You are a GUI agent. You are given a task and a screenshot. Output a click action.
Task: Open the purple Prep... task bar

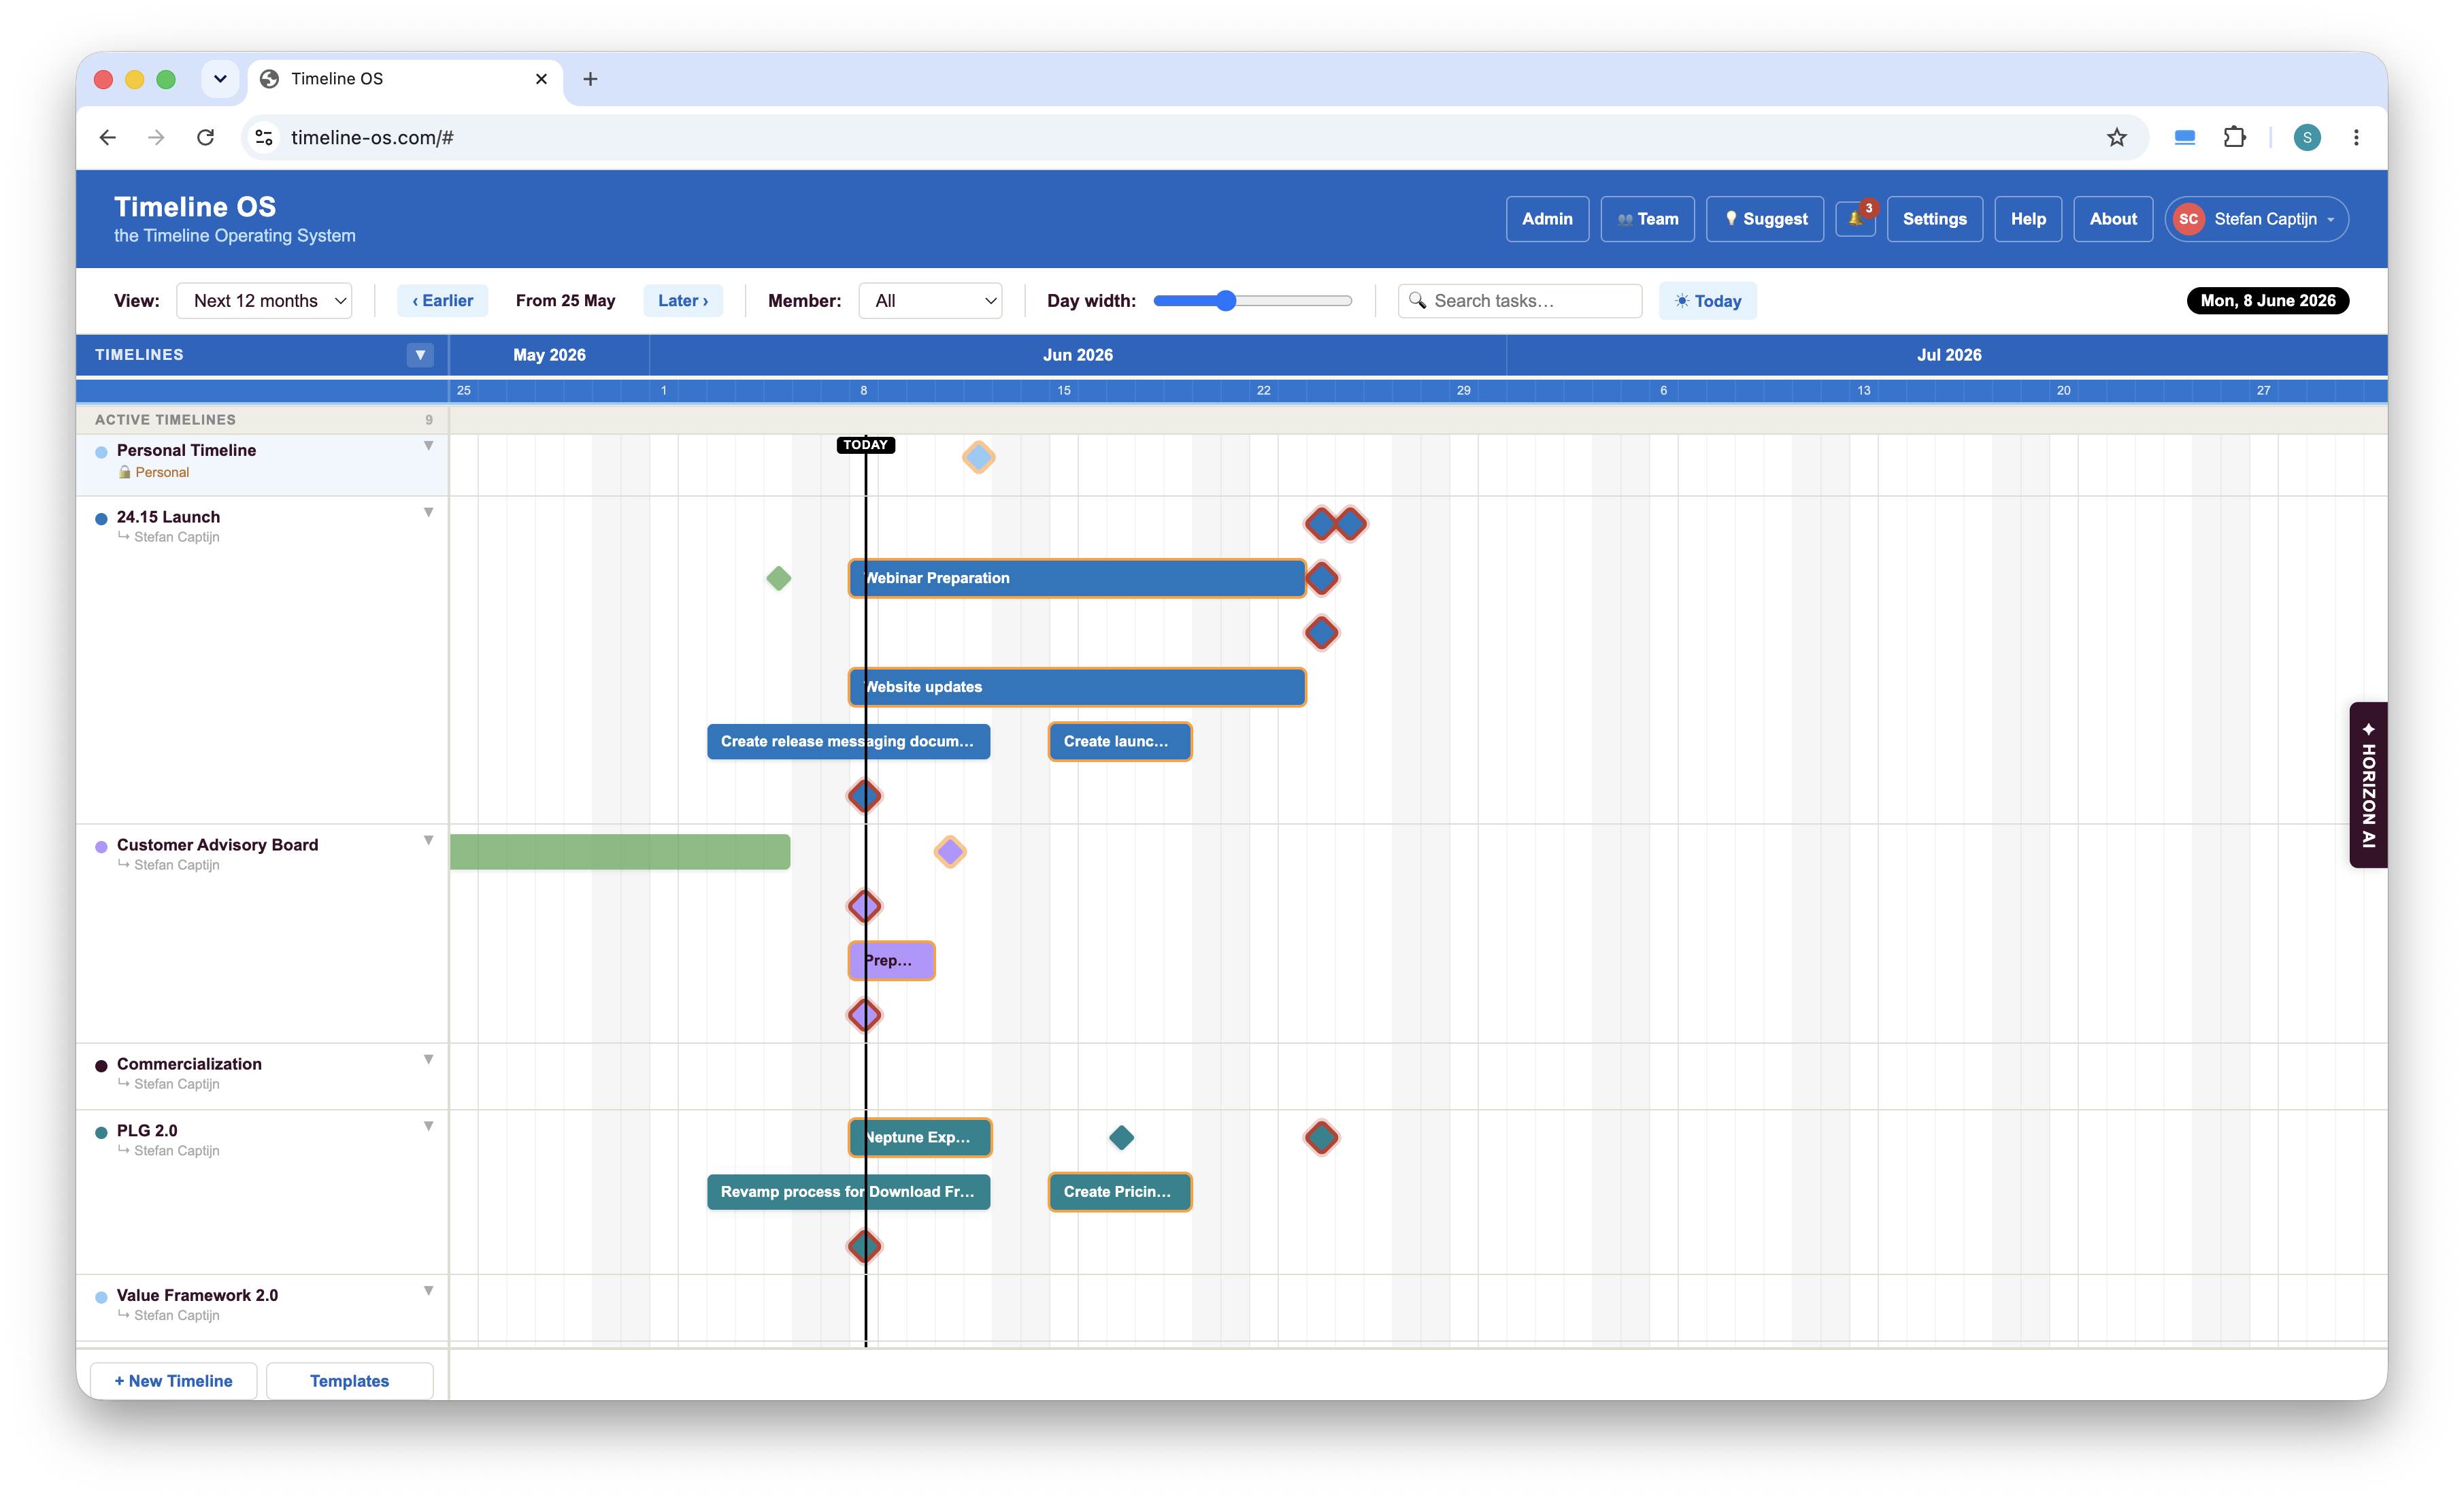892,961
